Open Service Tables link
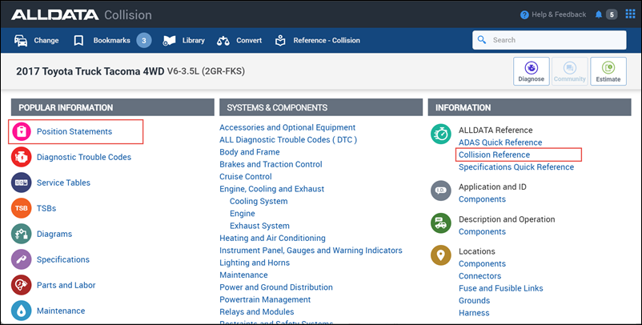Image resolution: width=642 pixels, height=325 pixels. coord(63,183)
